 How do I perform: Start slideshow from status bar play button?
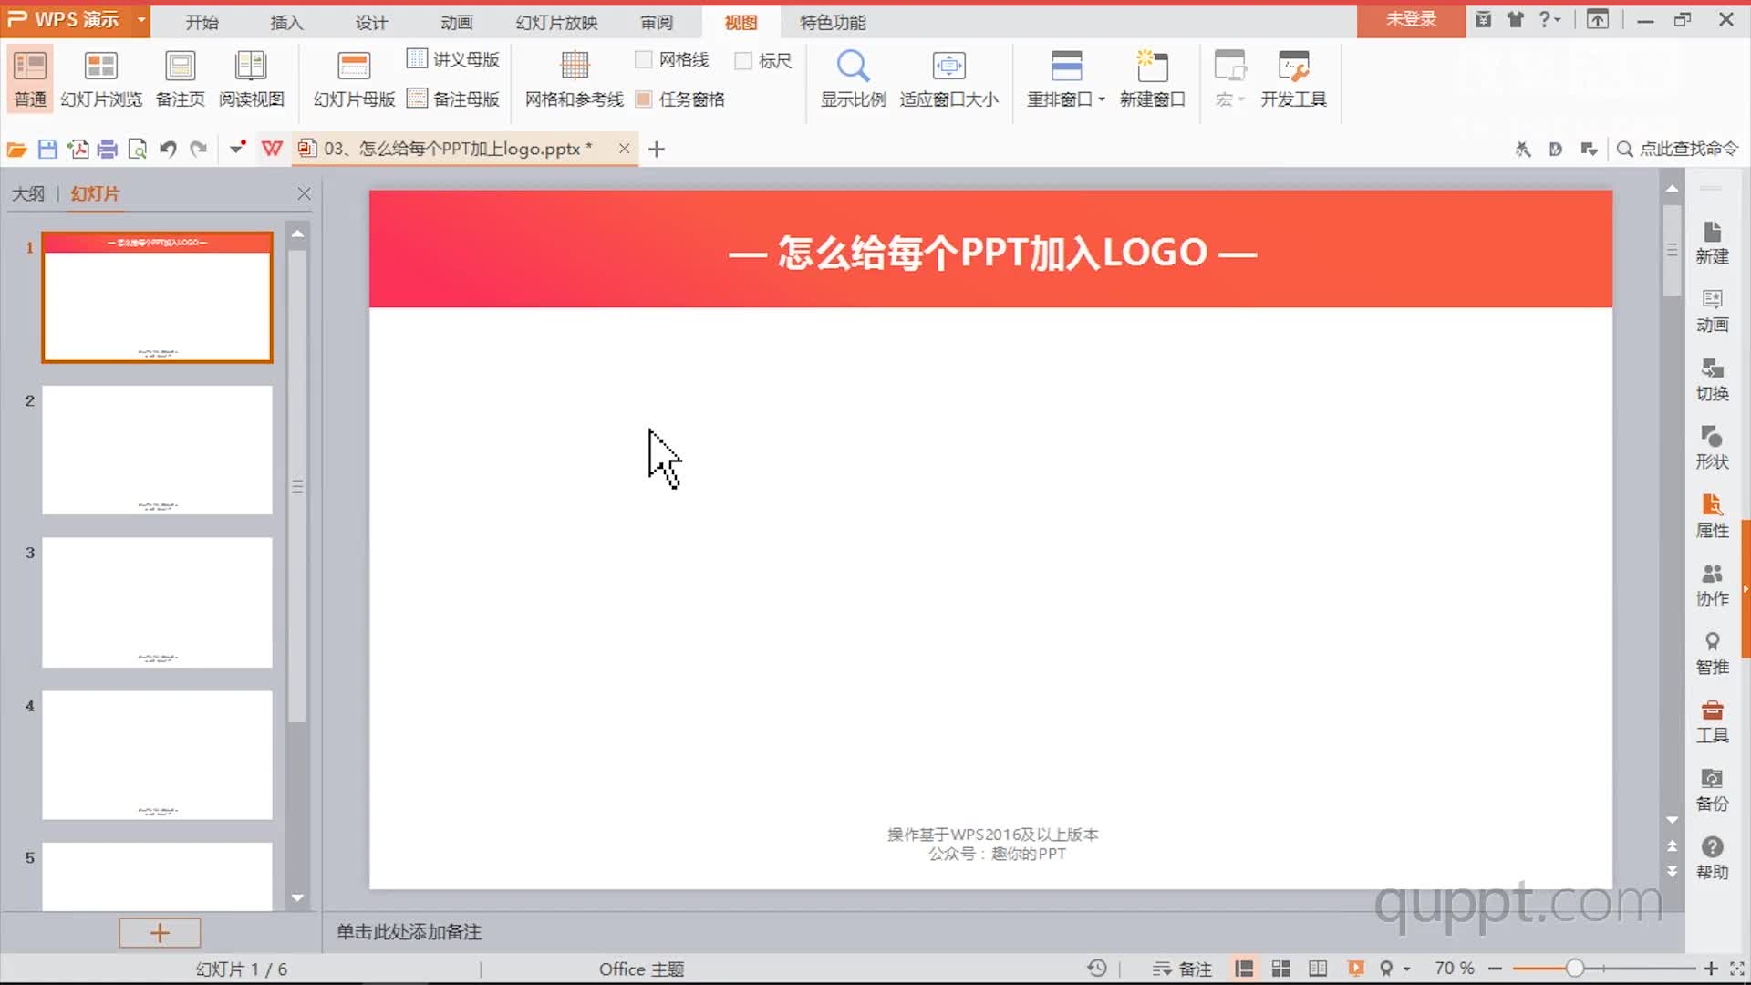click(x=1355, y=969)
